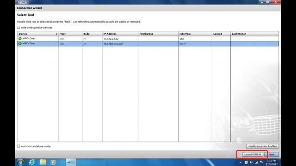This screenshot has width=296, height=166.
Task: Sort by Lock Owner column
Action: point(254,34)
